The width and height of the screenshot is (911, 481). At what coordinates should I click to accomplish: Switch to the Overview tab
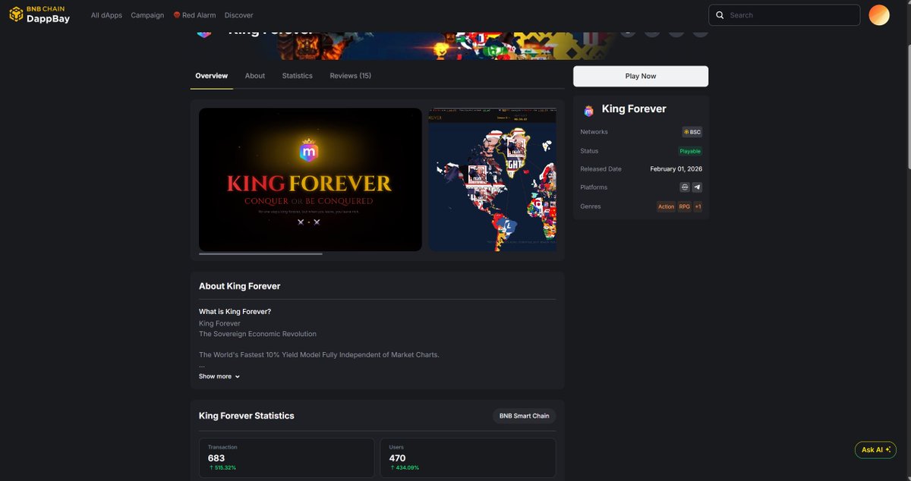(211, 76)
